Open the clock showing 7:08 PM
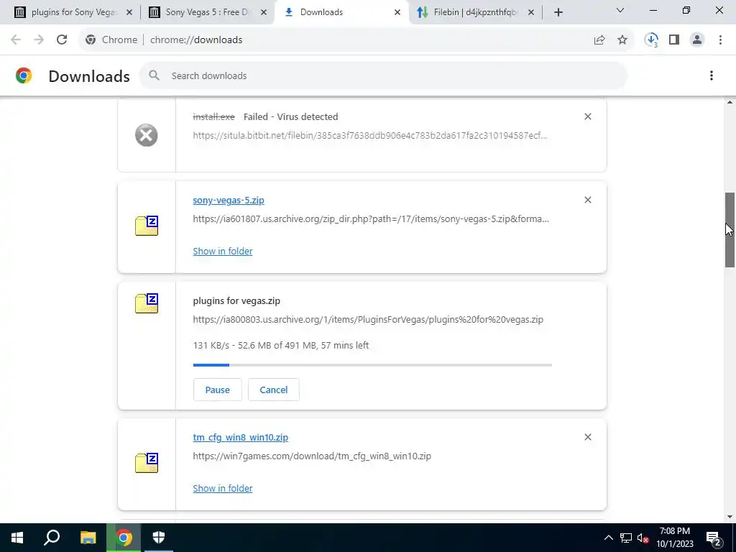This screenshot has height=552, width=736. (x=674, y=538)
